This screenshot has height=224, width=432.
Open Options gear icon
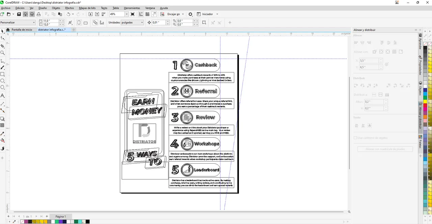click(190, 14)
